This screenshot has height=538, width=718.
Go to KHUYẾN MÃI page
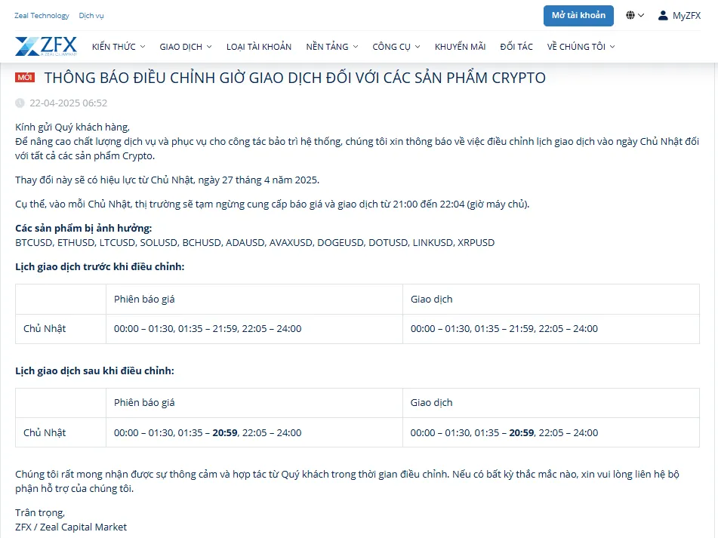coord(461,47)
